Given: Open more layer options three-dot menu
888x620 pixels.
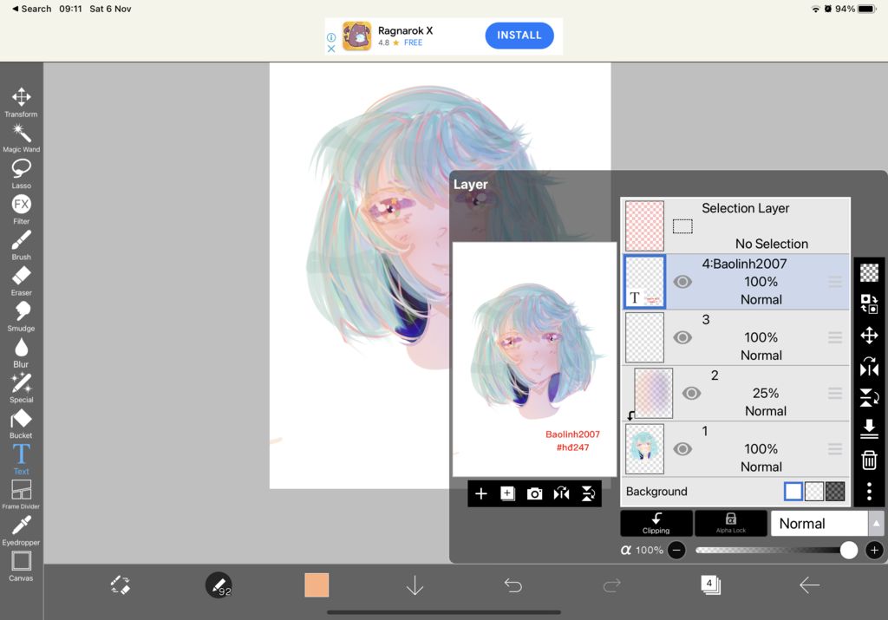Looking at the screenshot, I should pyautogui.click(x=869, y=491).
